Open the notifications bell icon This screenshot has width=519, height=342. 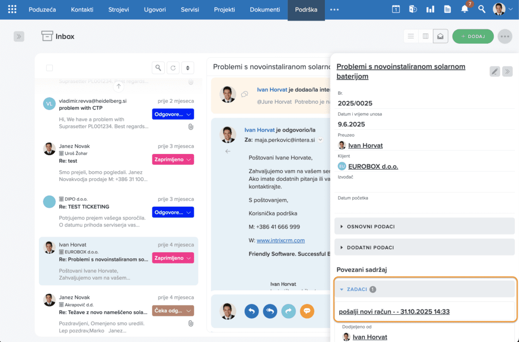[x=464, y=9]
